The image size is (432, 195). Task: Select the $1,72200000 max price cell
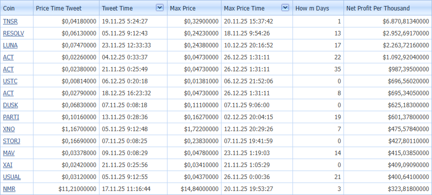tap(194, 129)
